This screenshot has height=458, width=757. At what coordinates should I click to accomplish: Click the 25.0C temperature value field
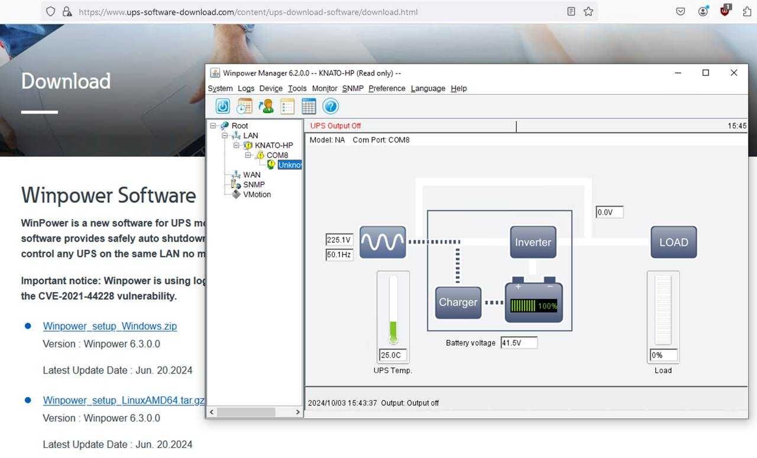point(393,355)
